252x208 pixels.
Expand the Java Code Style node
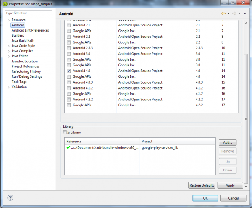(8, 46)
